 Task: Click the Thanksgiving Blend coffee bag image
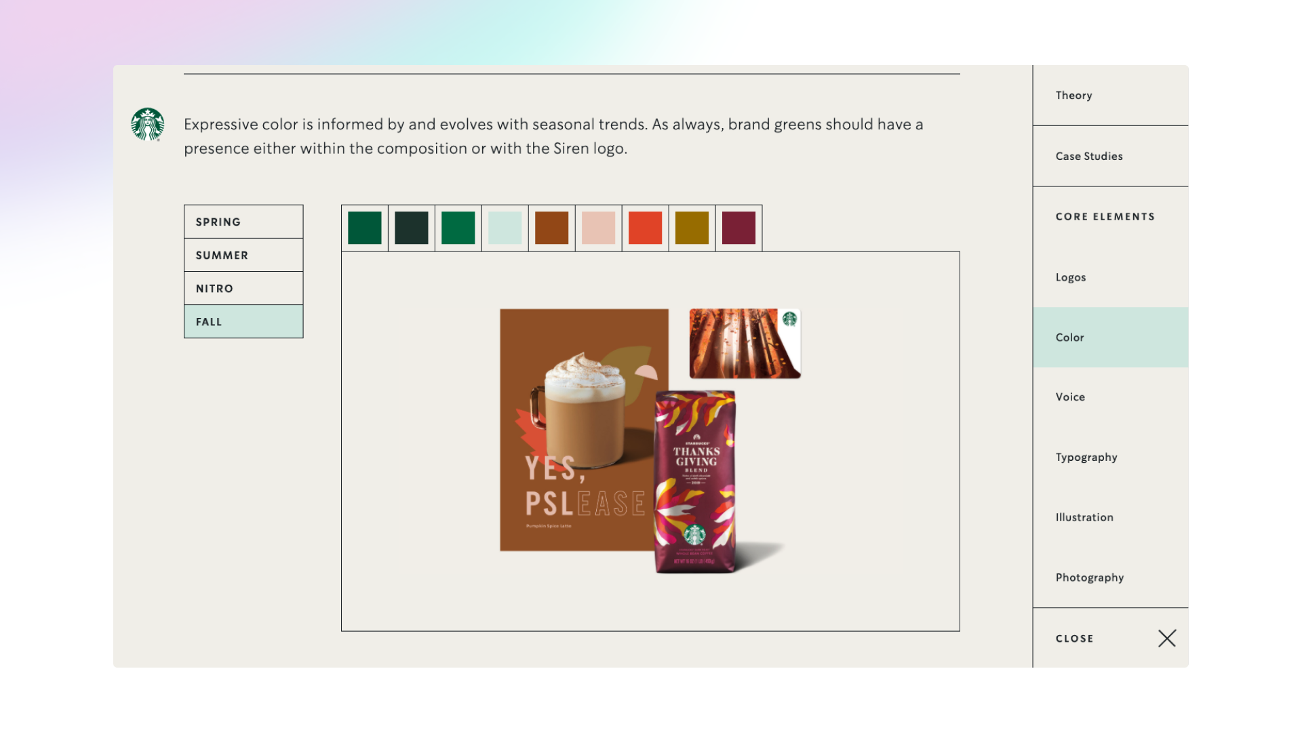[695, 474]
